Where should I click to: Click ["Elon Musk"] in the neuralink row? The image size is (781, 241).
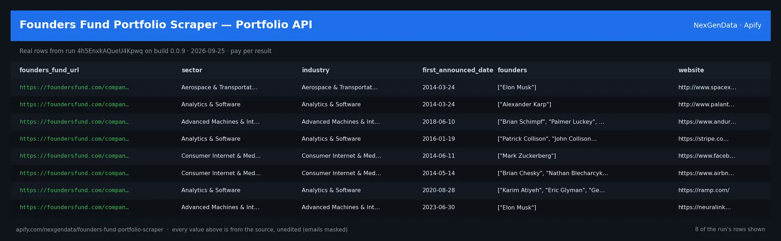click(x=517, y=207)
